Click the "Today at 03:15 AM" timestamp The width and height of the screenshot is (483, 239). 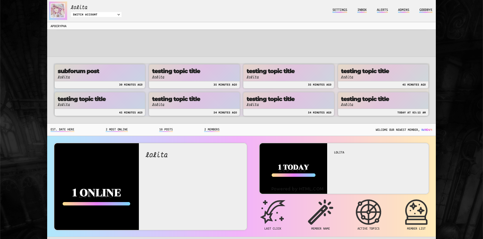[411, 113]
